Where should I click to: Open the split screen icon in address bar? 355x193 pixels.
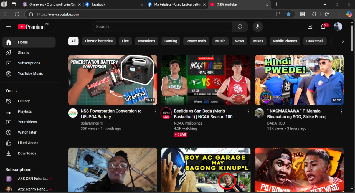[278, 14]
